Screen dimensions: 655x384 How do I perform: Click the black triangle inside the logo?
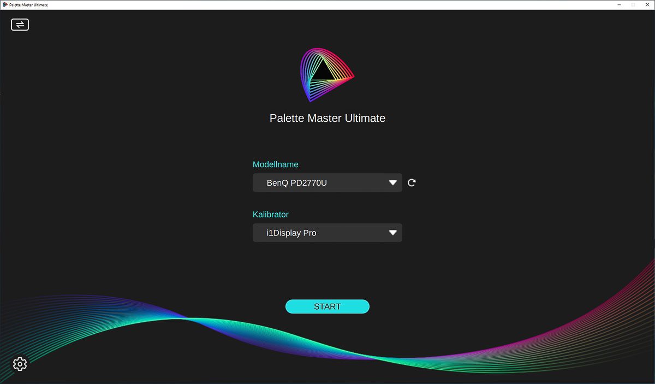[x=324, y=73]
